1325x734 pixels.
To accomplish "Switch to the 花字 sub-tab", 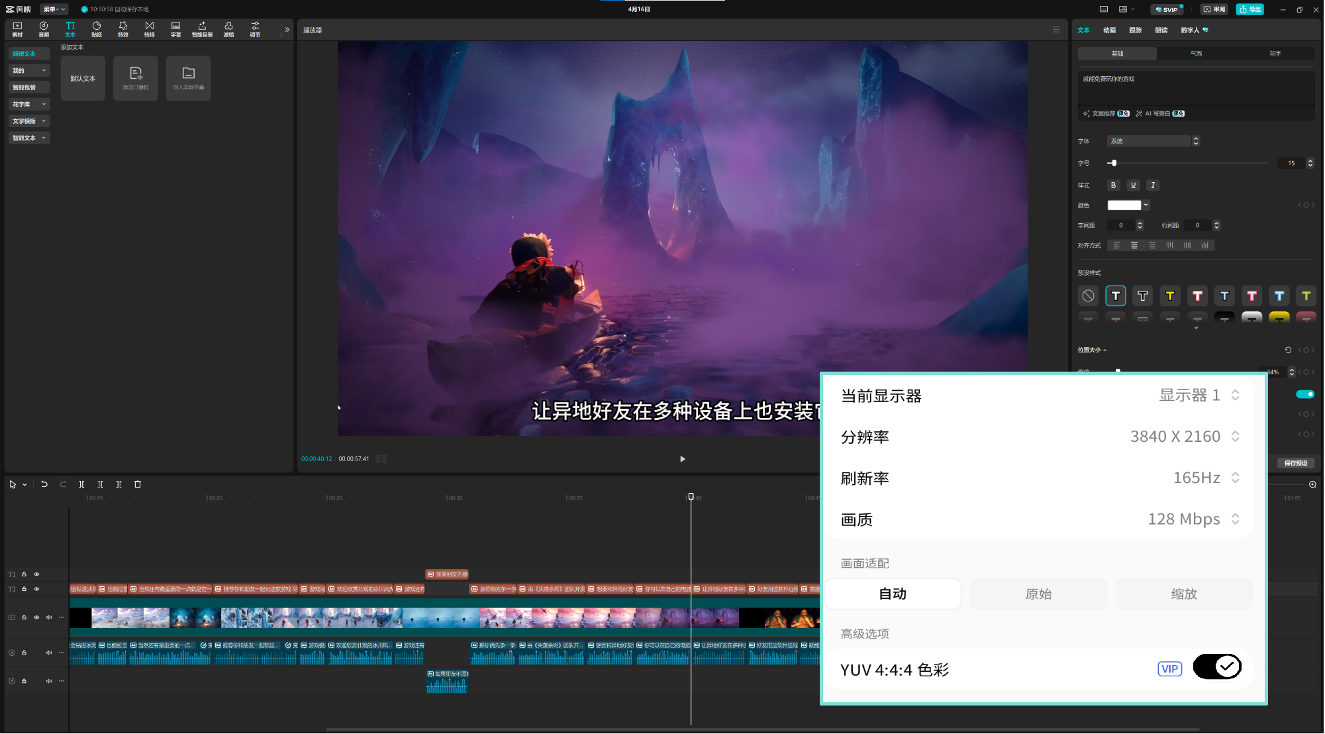I will tap(1275, 54).
